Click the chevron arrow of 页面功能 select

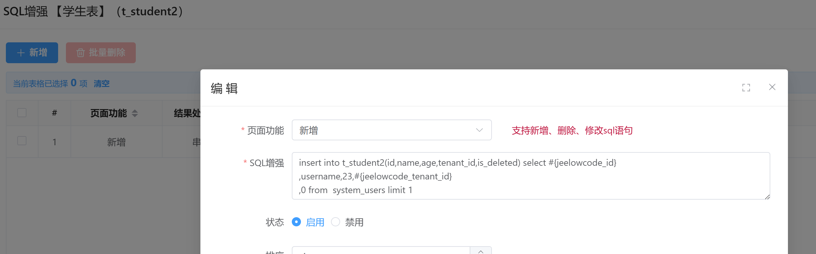point(479,130)
